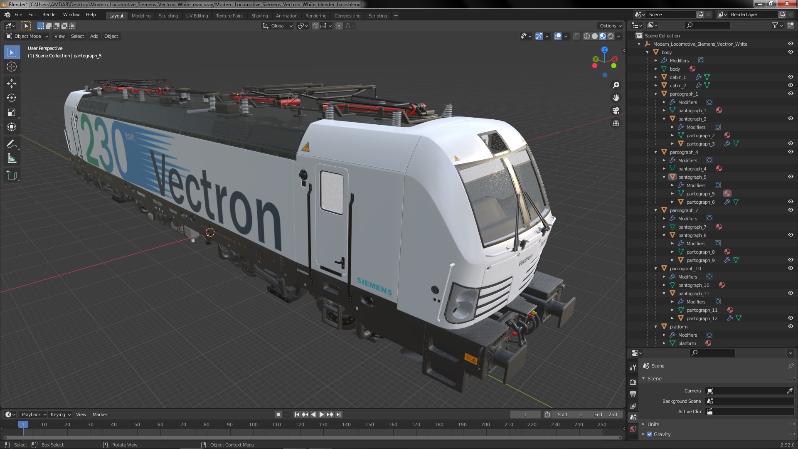Screen dimensions: 798x449
Task: Toggle snapping magnet in header
Action: (x=315, y=26)
